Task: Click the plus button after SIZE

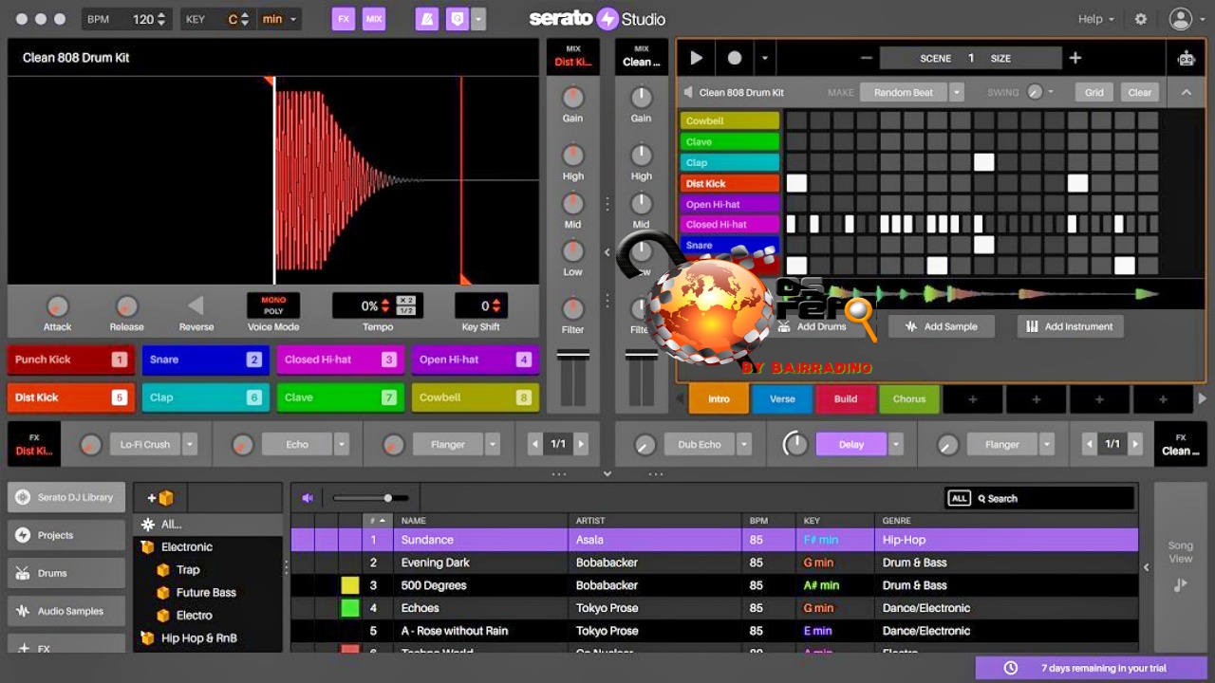Action: pyautogui.click(x=1075, y=58)
